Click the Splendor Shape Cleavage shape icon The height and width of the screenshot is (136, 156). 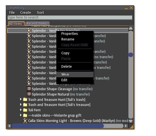(29, 89)
